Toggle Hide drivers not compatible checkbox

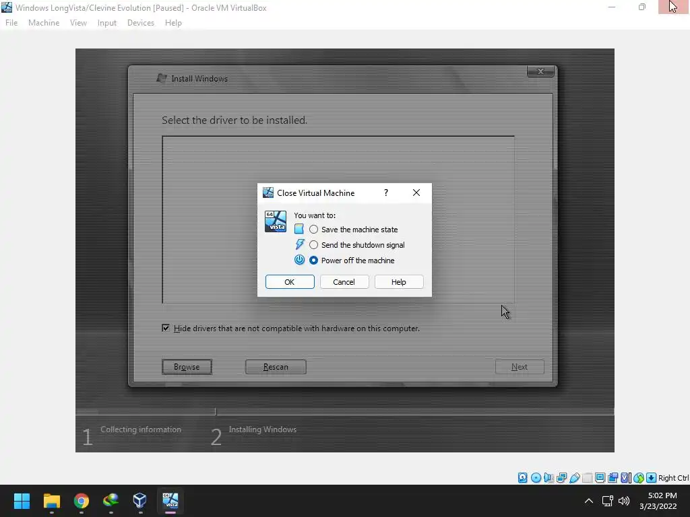click(x=166, y=328)
